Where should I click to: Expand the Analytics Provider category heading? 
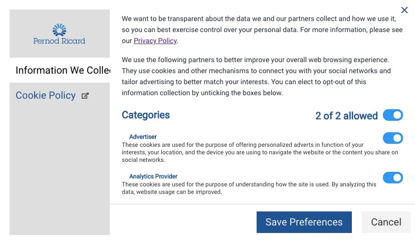coord(153,176)
